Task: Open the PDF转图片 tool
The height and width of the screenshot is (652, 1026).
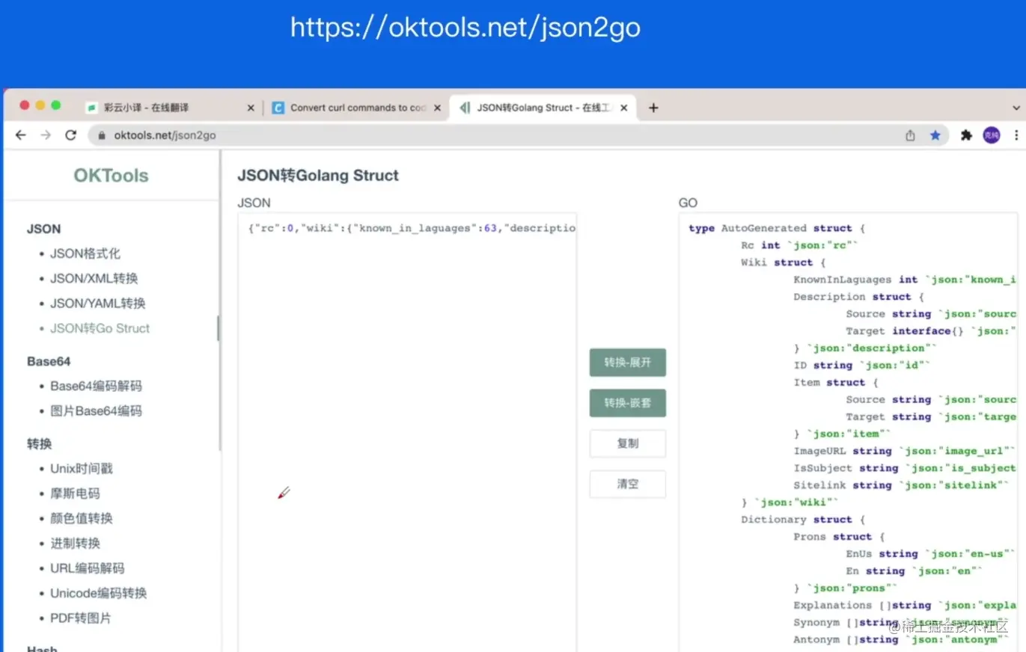Action: [x=81, y=618]
